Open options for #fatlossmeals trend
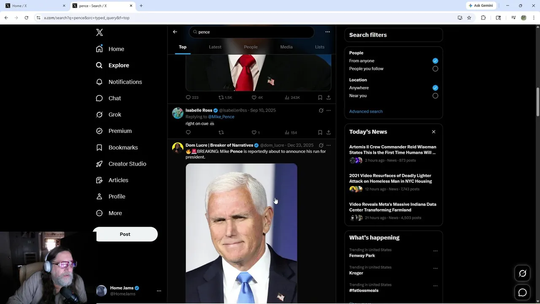 [435, 286]
